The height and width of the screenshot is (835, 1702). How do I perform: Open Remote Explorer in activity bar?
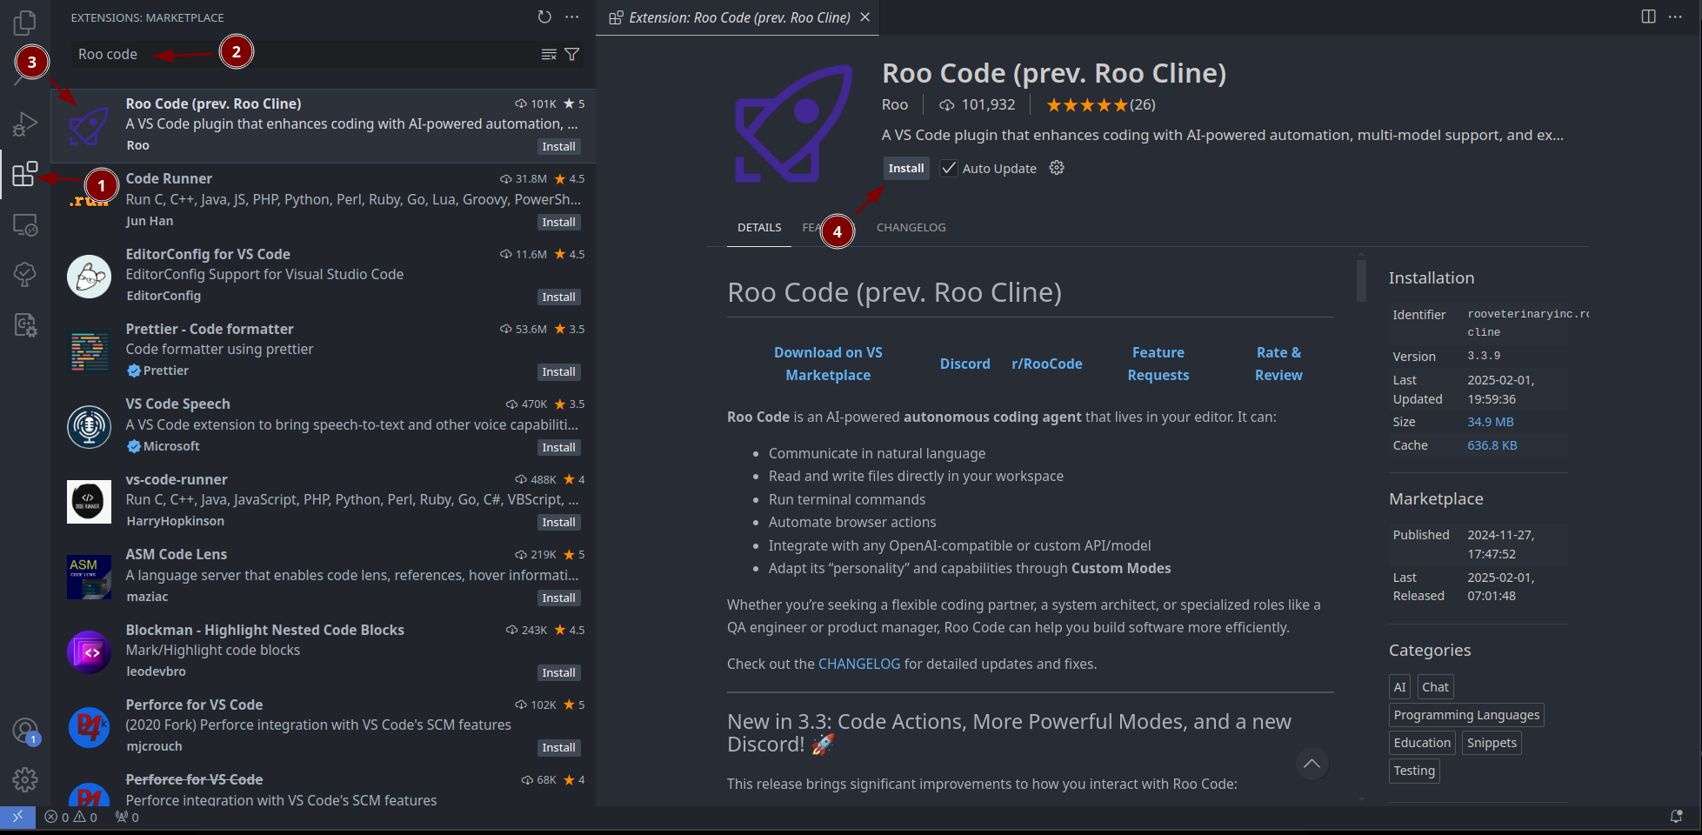25,225
